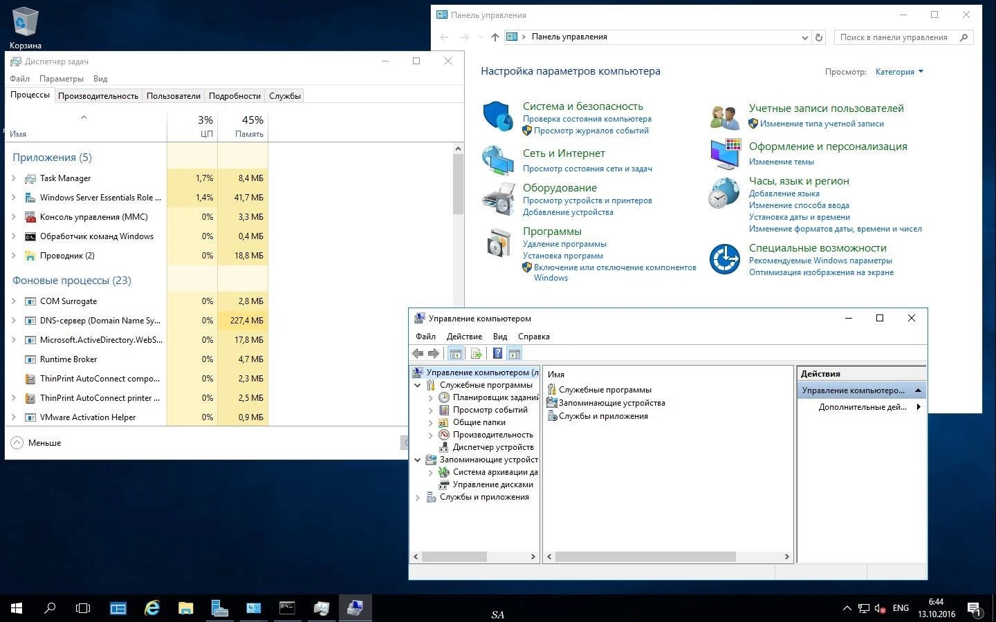Open the Справка menu in Computer Management
This screenshot has height=622, width=996.
pos(534,337)
